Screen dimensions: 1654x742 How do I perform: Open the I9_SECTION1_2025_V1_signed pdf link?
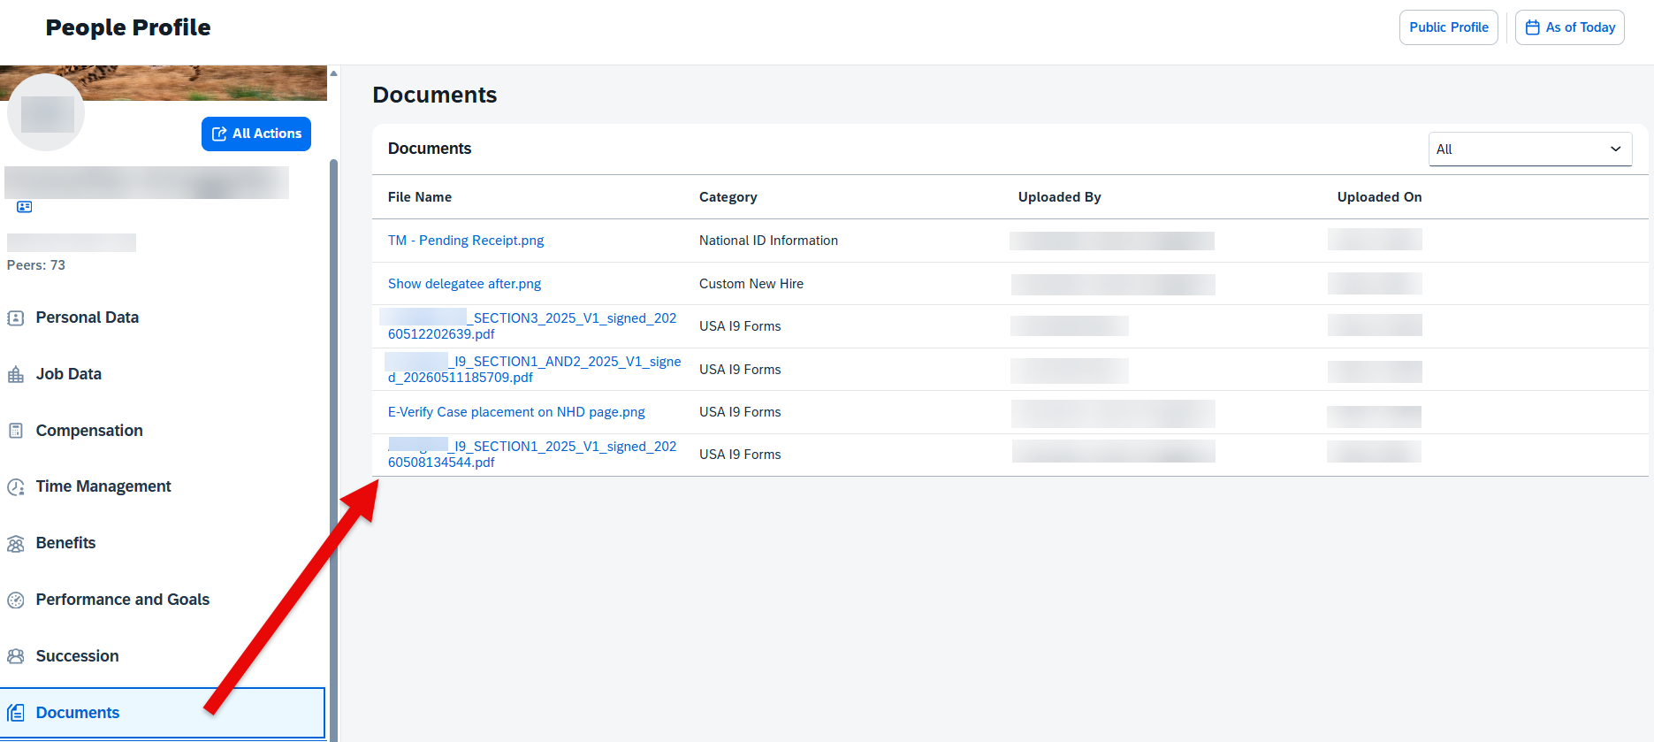click(x=532, y=455)
